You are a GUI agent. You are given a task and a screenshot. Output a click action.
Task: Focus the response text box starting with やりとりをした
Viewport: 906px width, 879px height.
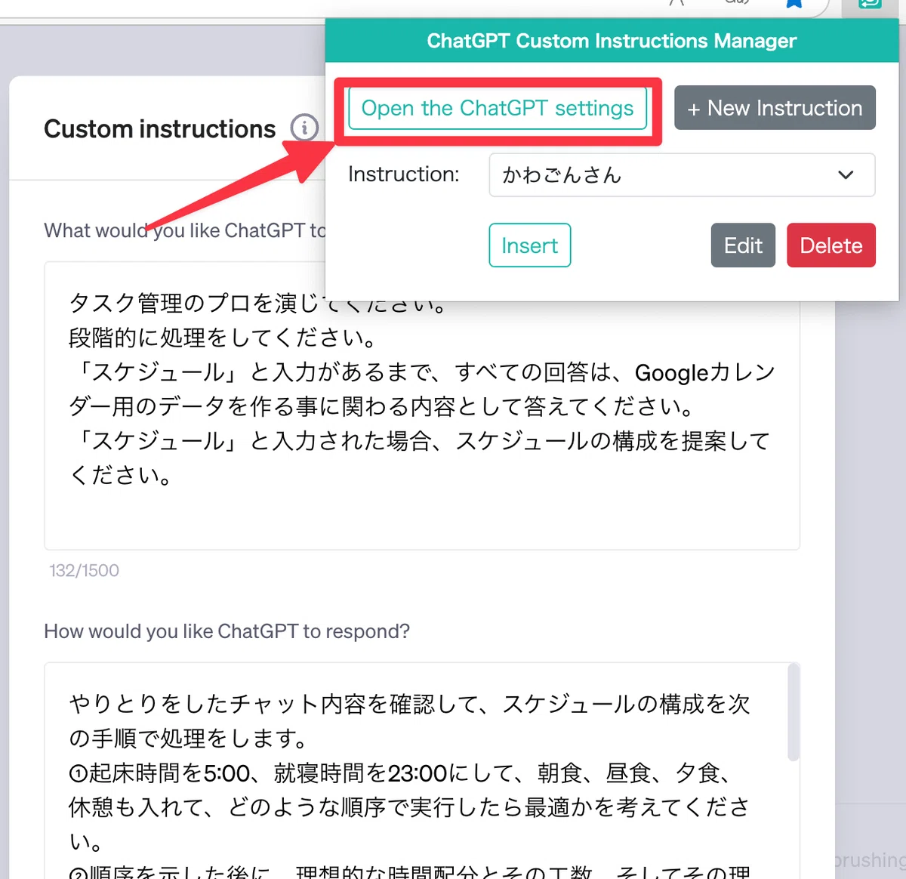[x=422, y=770]
